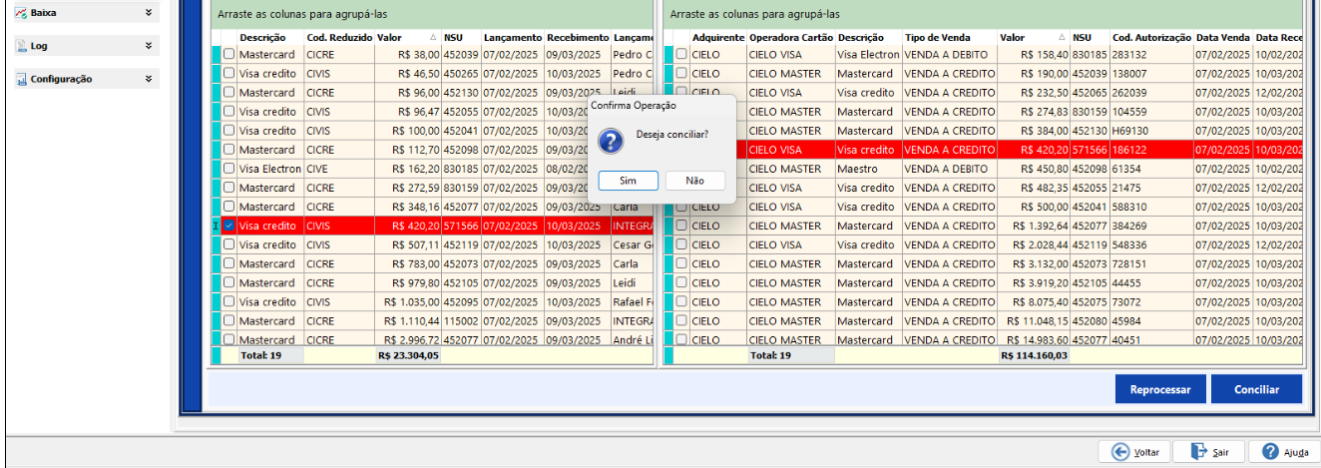This screenshot has width=1321, height=468.
Task: Click the R$ 232,50 value cell
Action: pos(1033,93)
